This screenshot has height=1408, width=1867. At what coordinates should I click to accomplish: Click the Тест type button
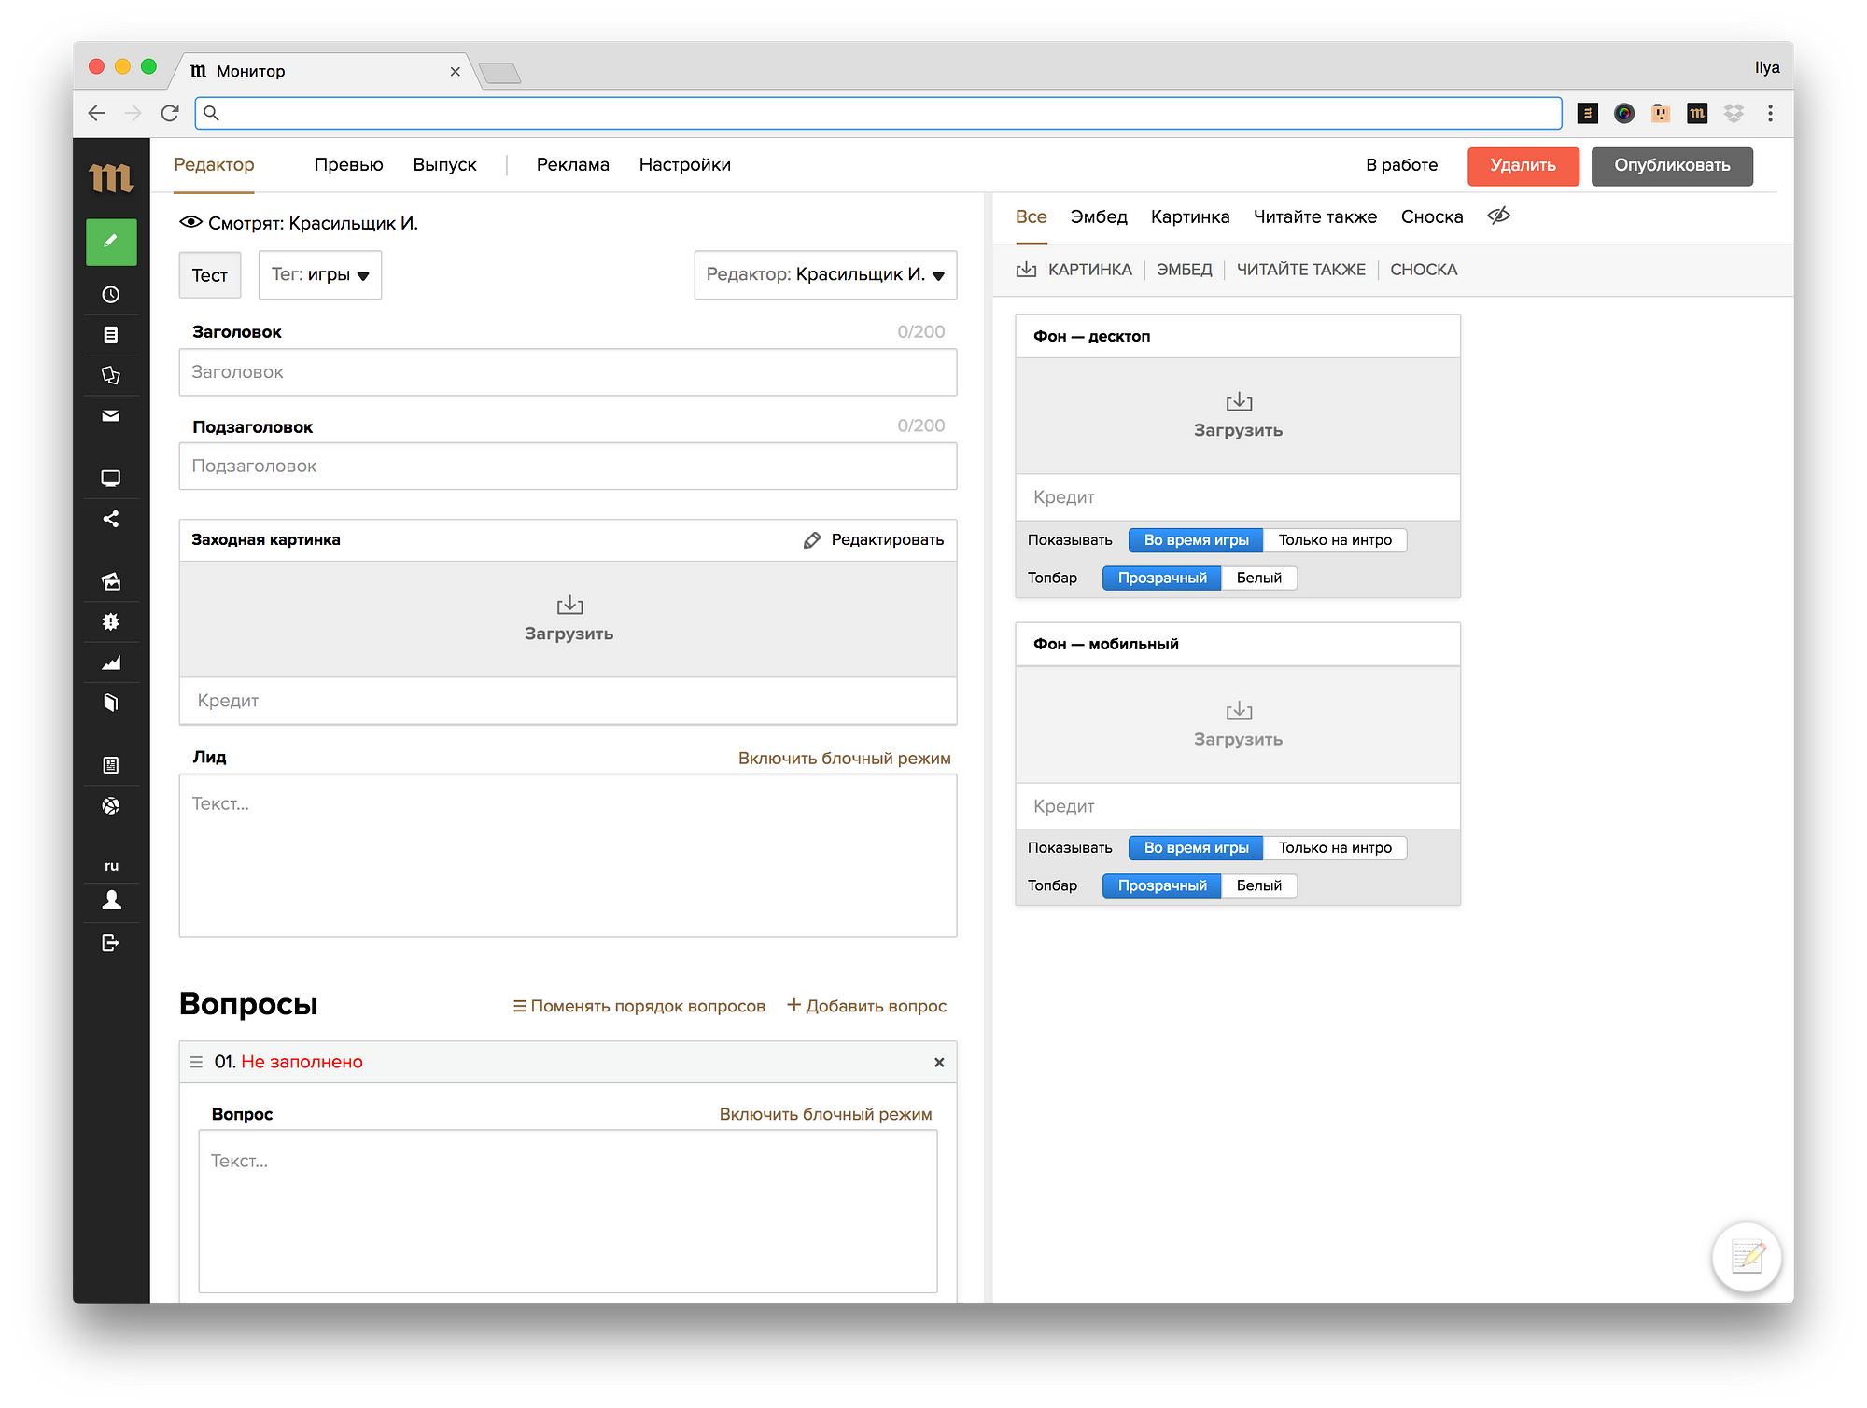(210, 275)
